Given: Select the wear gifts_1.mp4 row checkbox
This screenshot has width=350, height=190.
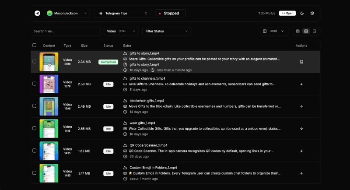Looking at the screenshot, I should coord(35,128).
